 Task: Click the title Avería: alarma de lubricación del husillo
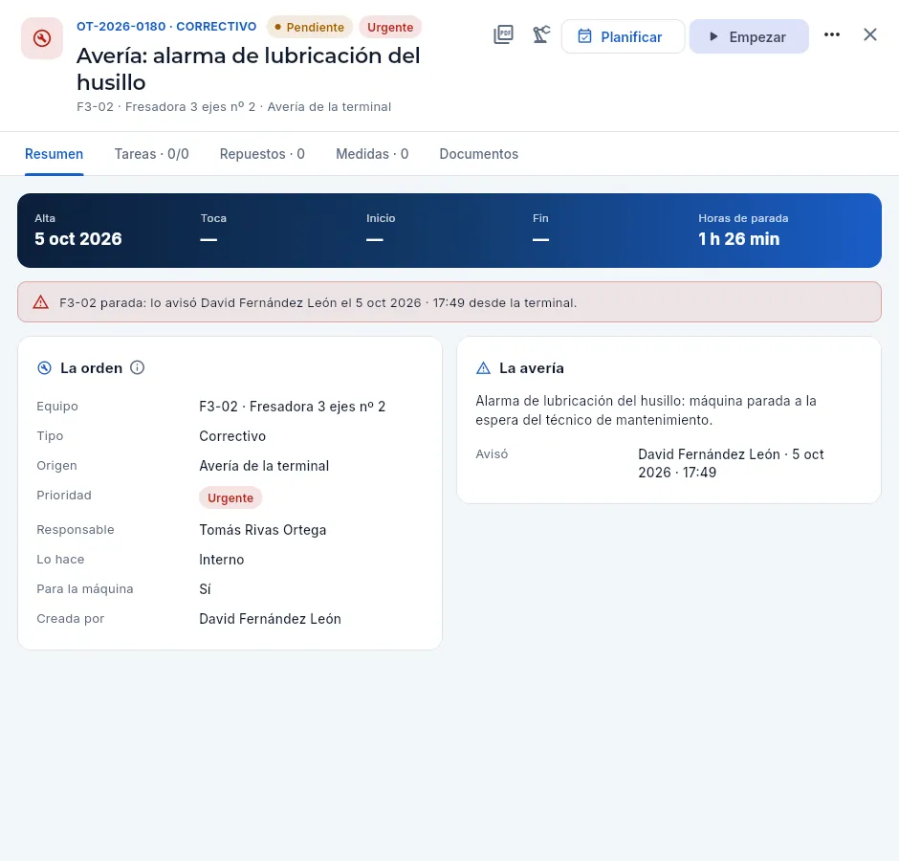pyautogui.click(x=249, y=70)
